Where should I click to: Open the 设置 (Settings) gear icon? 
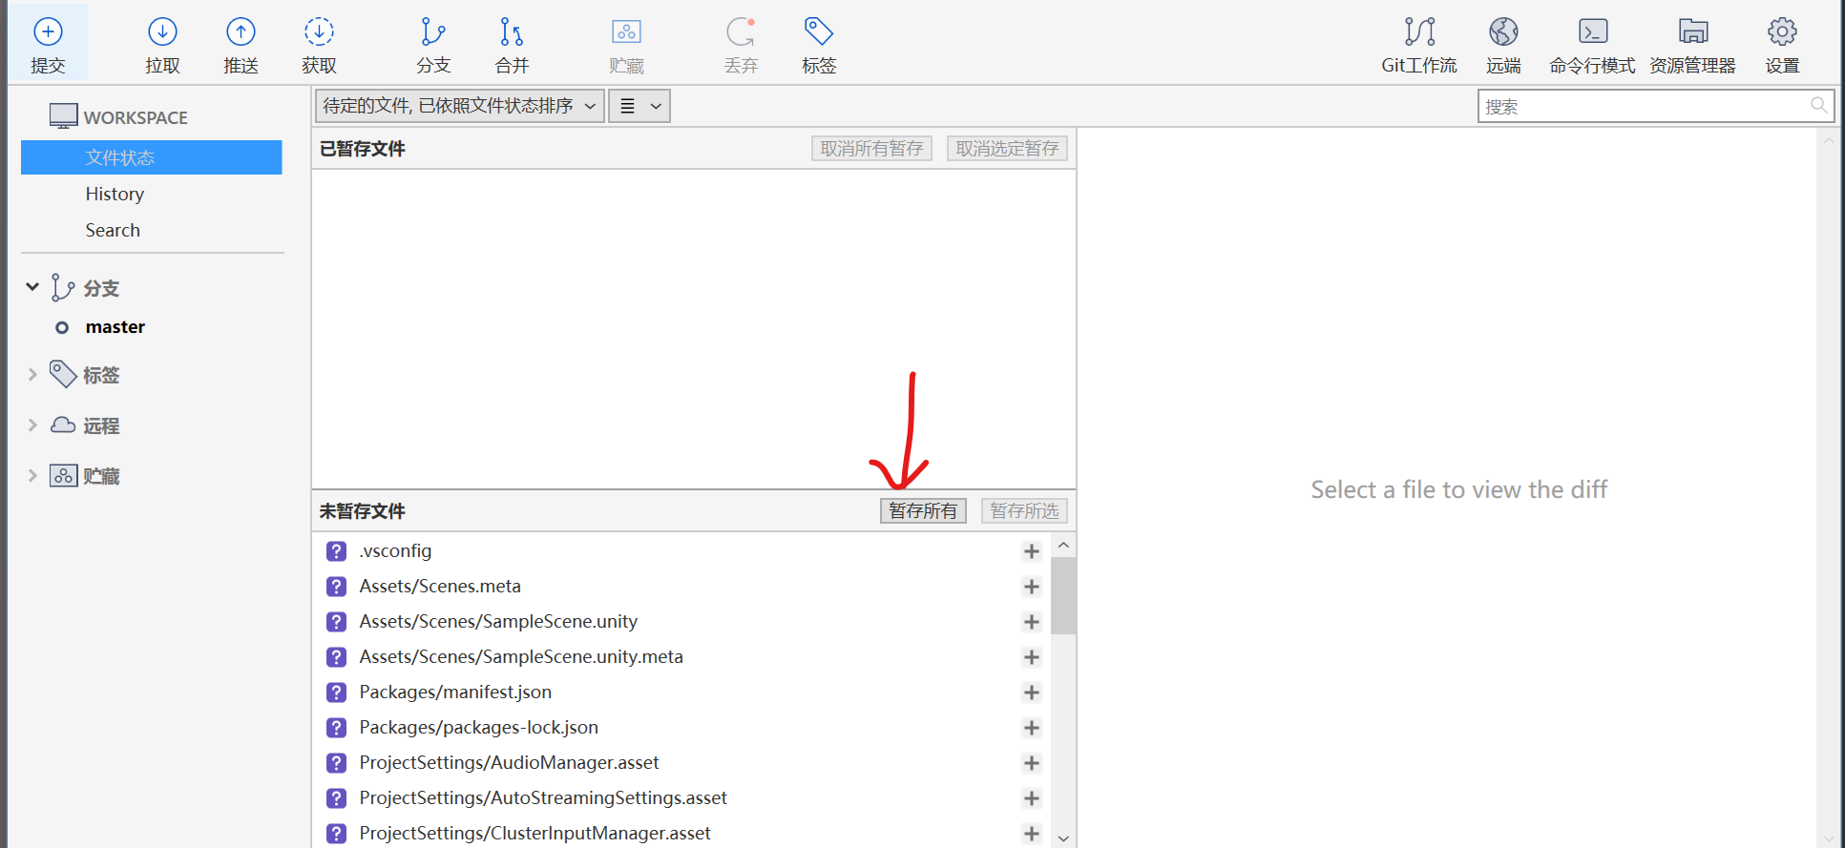tap(1782, 32)
